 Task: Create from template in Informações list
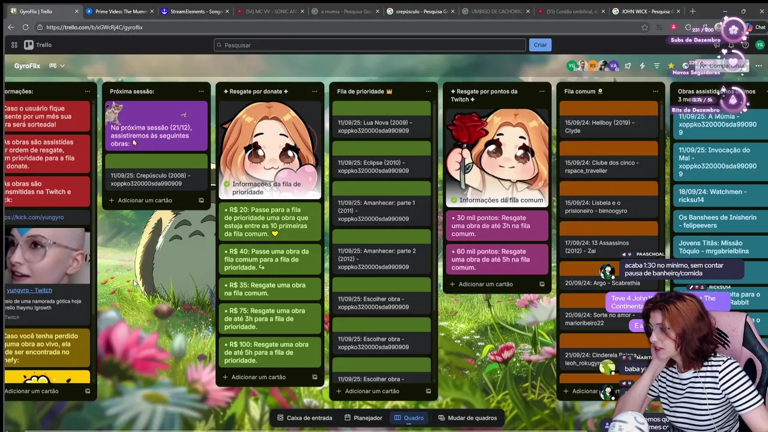click(x=88, y=391)
